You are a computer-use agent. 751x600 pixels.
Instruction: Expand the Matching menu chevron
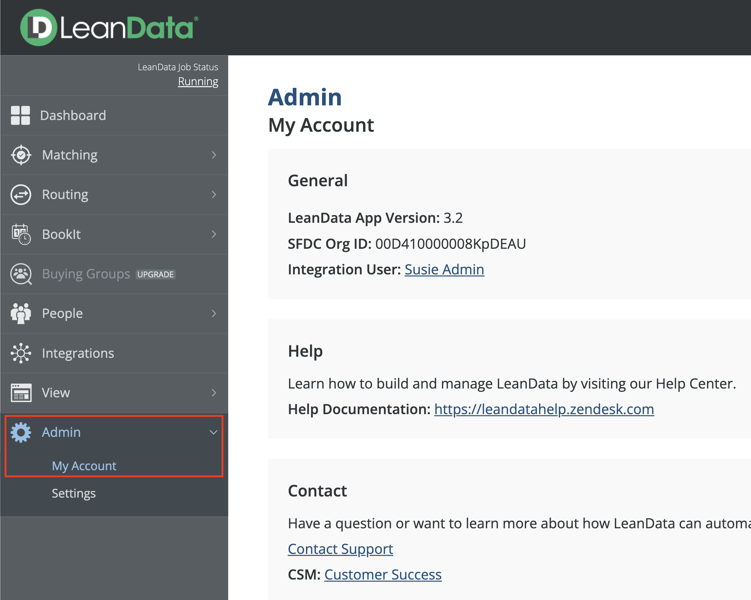click(214, 155)
